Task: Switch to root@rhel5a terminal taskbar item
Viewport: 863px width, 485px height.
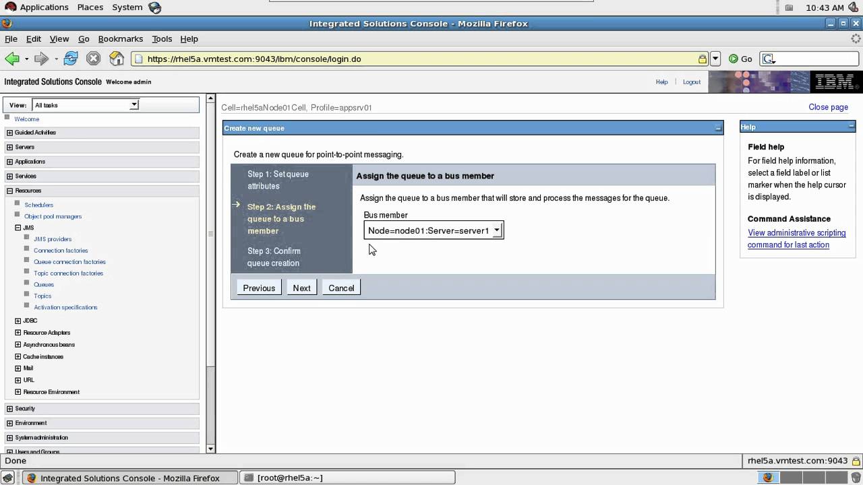Action: point(347,478)
